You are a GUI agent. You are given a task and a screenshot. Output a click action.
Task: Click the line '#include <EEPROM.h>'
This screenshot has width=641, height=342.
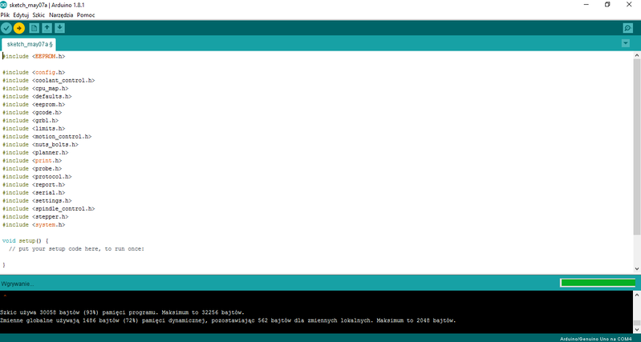pyautogui.click(x=34, y=56)
